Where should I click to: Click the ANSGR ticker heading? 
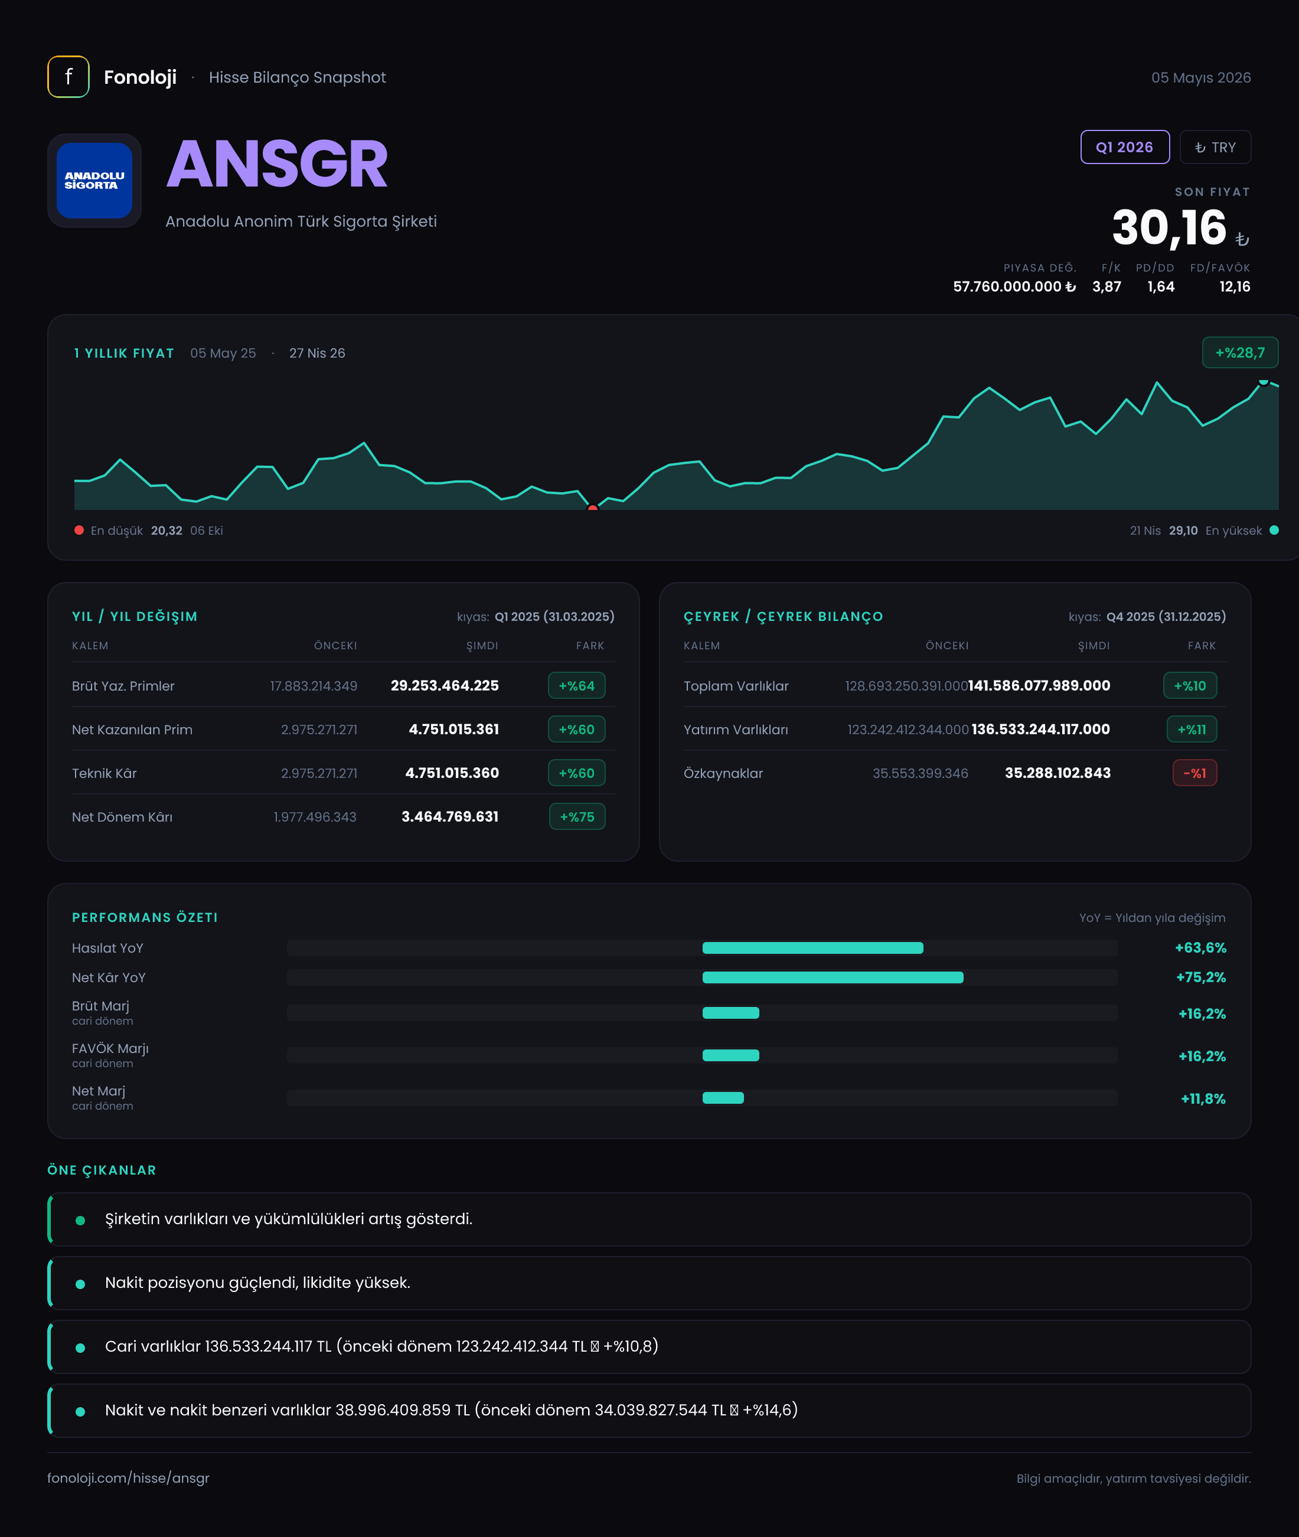(x=277, y=164)
